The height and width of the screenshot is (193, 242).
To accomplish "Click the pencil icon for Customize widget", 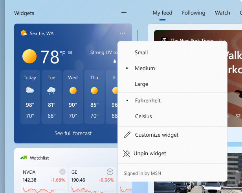I will (127, 135).
